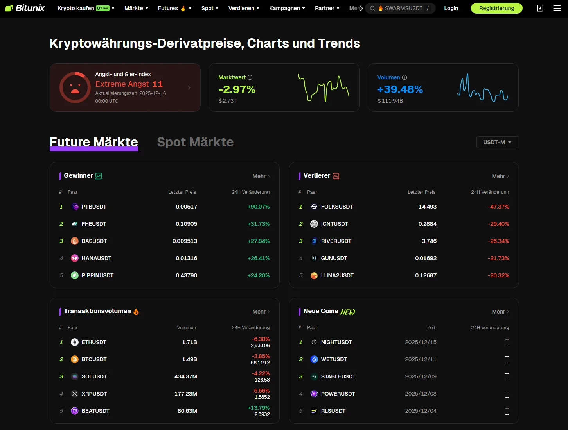568x430 pixels.
Task: Click the BTCUSDT volume value 1.49B
Action: click(190, 359)
